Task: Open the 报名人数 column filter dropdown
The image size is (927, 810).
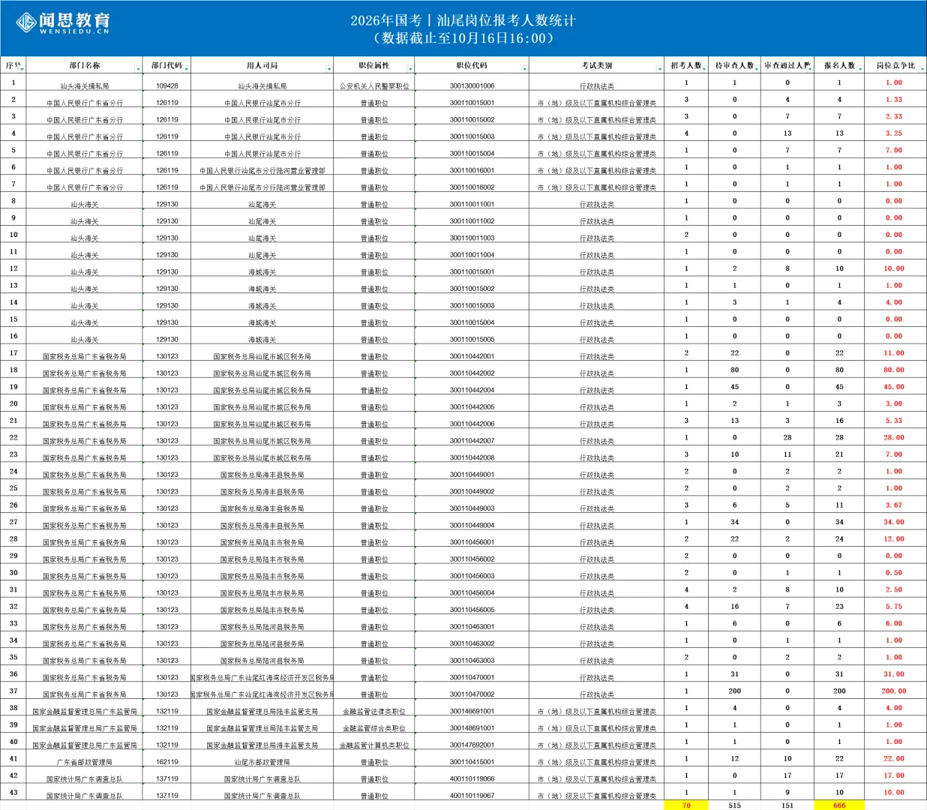Action: tap(859, 69)
